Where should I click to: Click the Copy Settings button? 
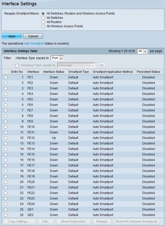point(19,221)
